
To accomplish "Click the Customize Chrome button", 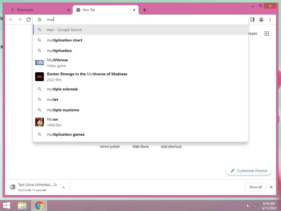I will (249, 171).
